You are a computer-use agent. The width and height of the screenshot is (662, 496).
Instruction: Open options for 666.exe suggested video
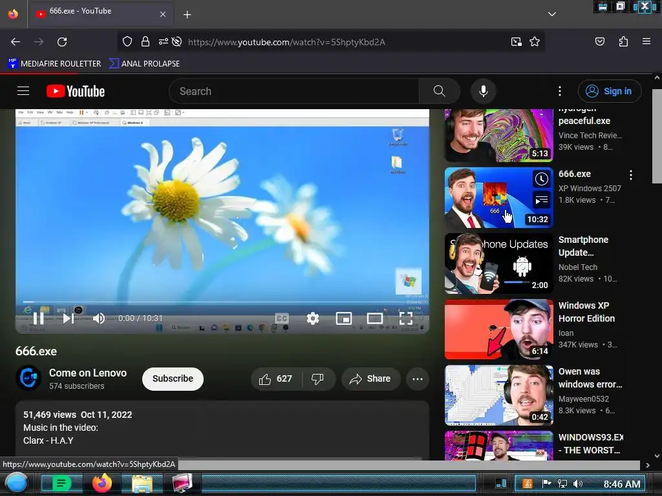tap(631, 174)
